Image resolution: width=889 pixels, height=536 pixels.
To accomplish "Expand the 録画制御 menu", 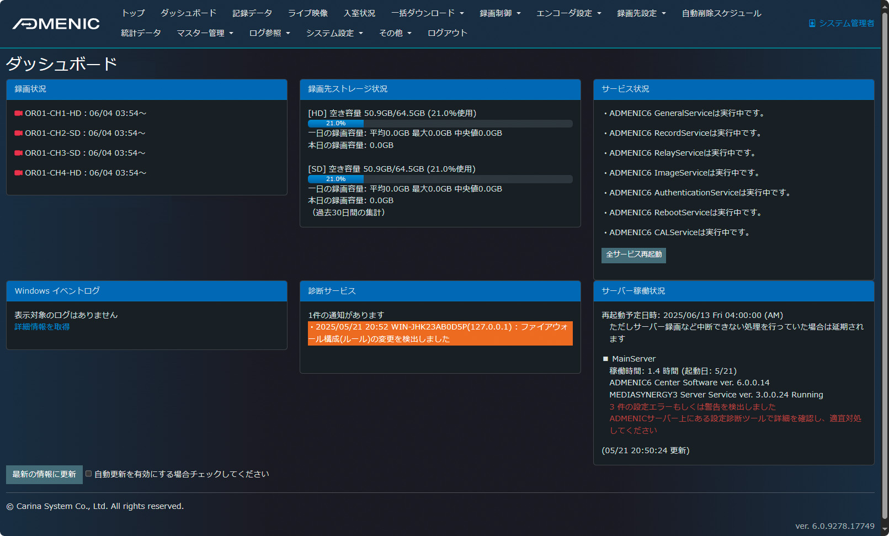I will pos(500,13).
